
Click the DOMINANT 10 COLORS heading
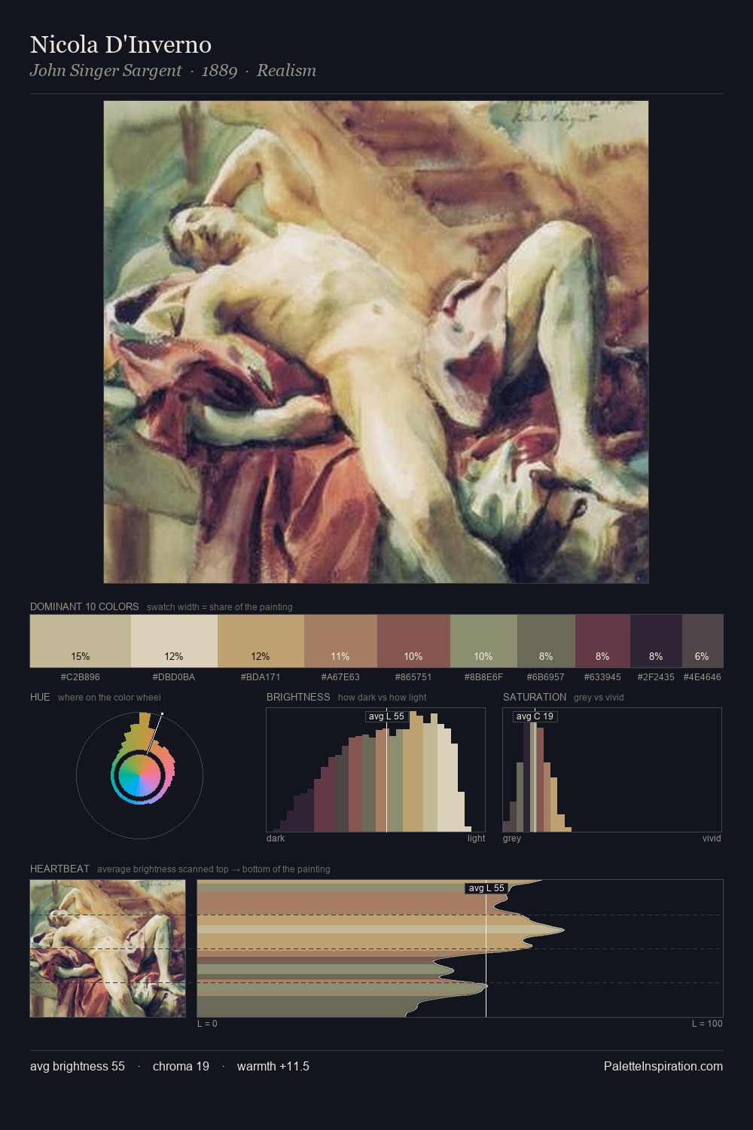click(84, 606)
